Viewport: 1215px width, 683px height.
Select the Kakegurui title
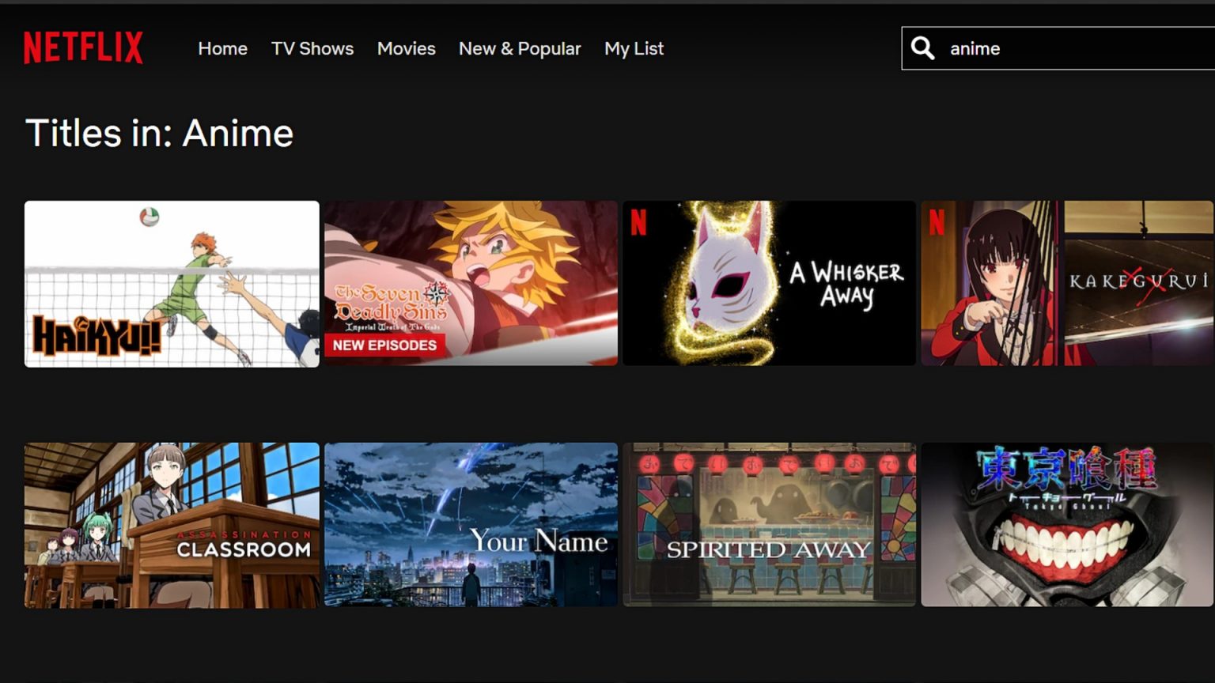pyautogui.click(x=1067, y=284)
